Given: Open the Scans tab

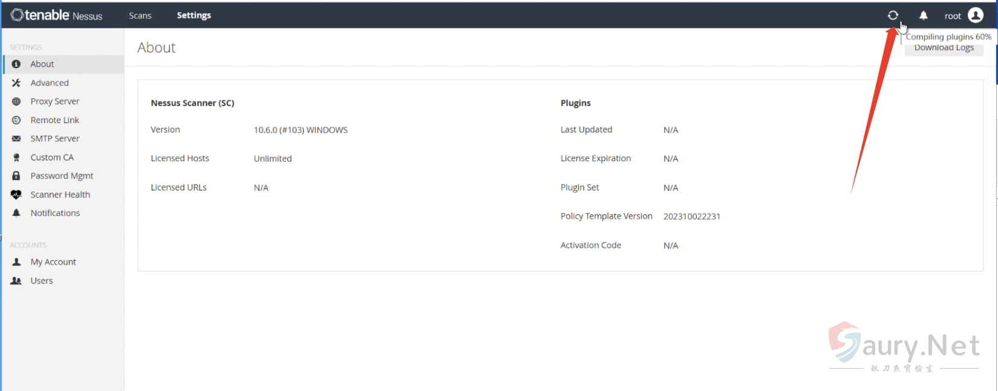Looking at the screenshot, I should pos(140,16).
